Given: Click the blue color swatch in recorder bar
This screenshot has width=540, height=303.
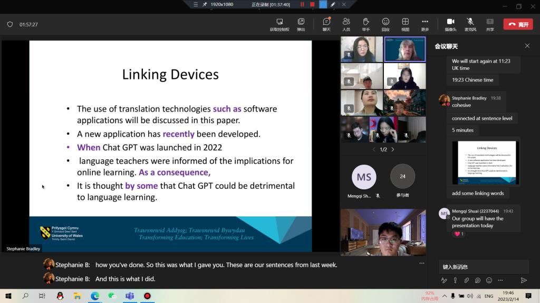Looking at the screenshot, I should pyautogui.click(x=323, y=4).
